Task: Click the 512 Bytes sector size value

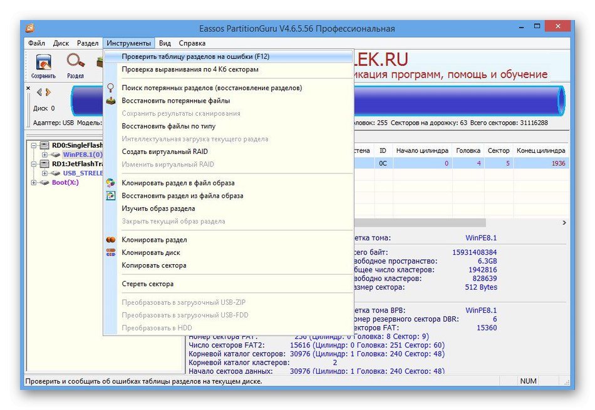Action: tap(481, 287)
